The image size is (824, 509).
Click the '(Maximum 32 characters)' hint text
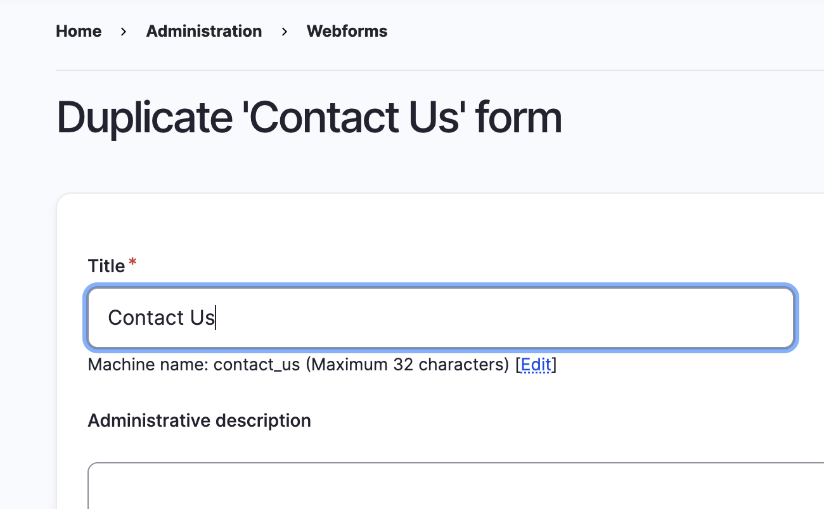coord(408,365)
